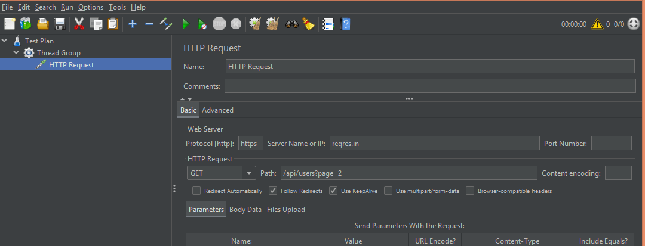Click the up arrow on panel divider
Image resolution: width=645 pixels, height=246 pixels.
(183, 99)
